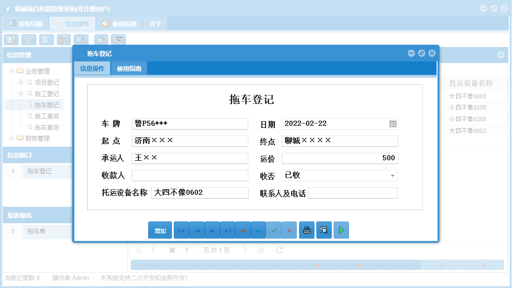Refresh the list with the circular arrow icon
Viewport: 512px width, 288px height.
(x=279, y=249)
